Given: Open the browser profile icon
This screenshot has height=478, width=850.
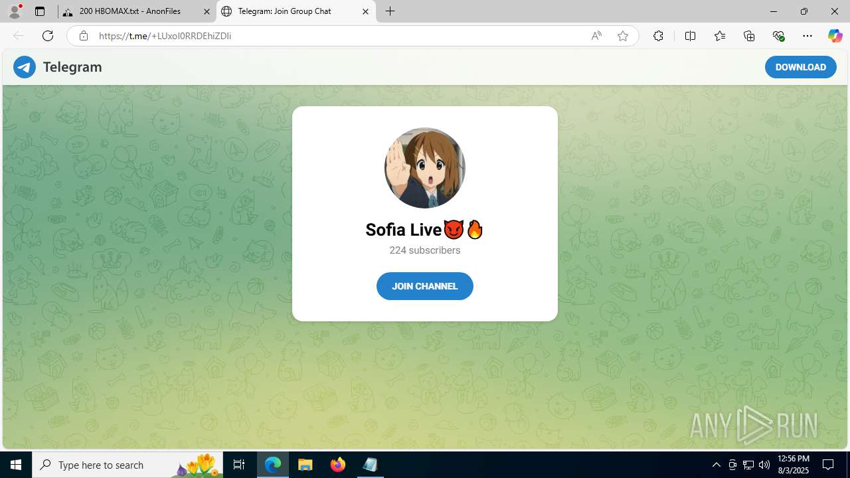Looking at the screenshot, I should [x=15, y=11].
